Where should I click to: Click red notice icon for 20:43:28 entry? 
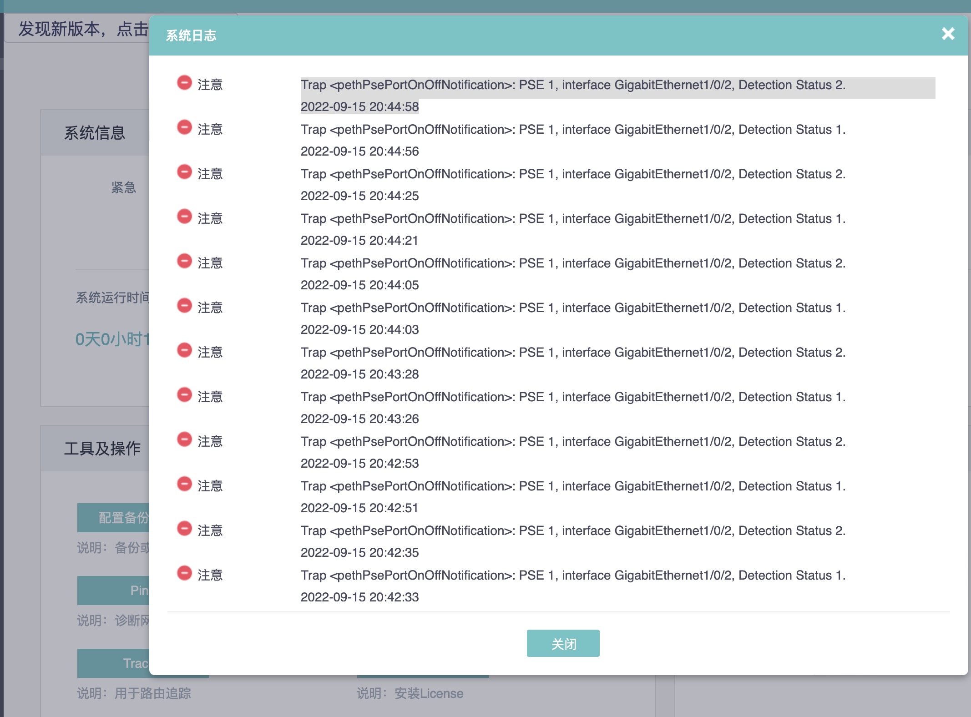pyautogui.click(x=184, y=350)
